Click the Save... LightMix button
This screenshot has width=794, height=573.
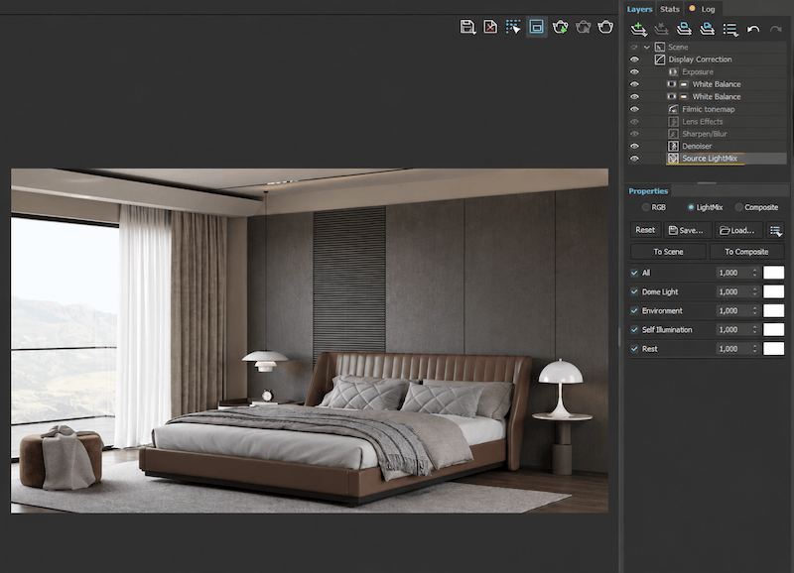(x=687, y=230)
